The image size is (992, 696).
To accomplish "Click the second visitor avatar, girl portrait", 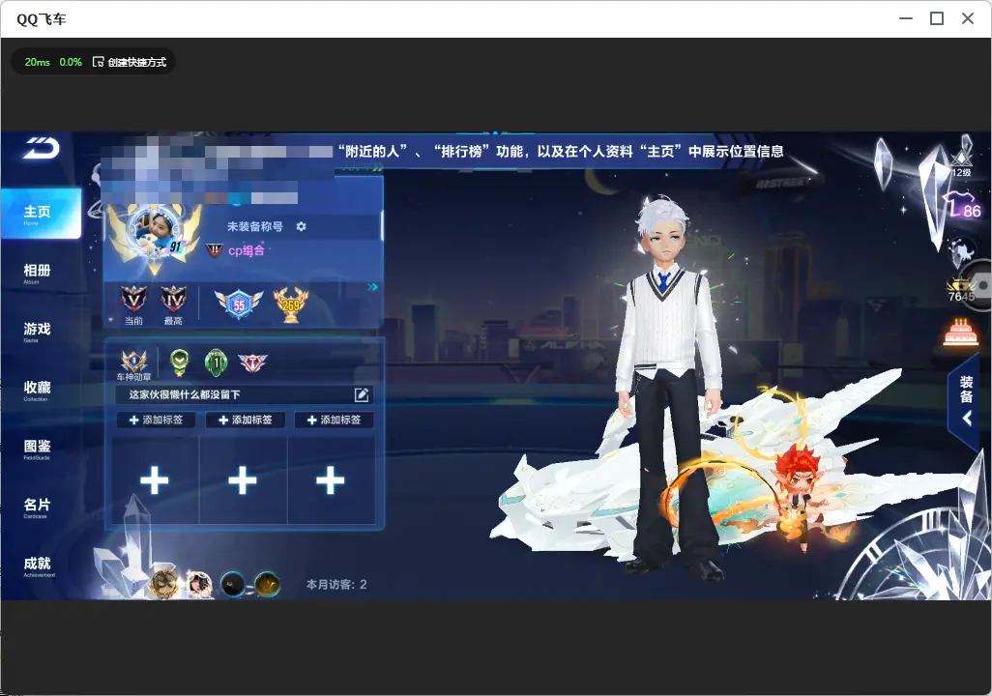I will (198, 584).
